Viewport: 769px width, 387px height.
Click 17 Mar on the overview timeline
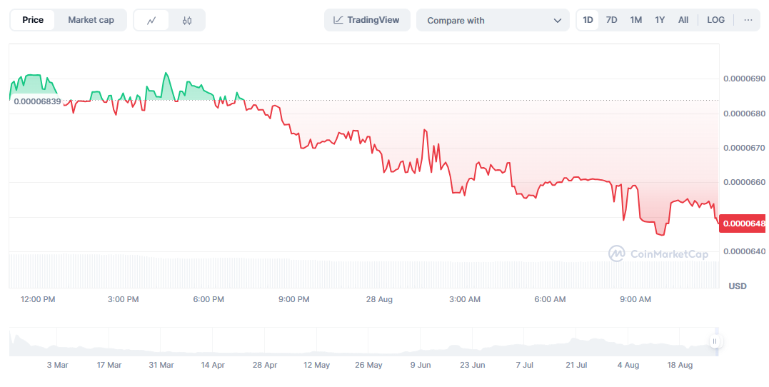coord(109,365)
